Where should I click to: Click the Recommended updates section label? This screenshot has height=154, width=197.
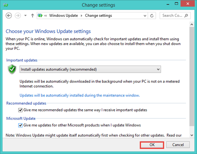[x=26, y=103]
